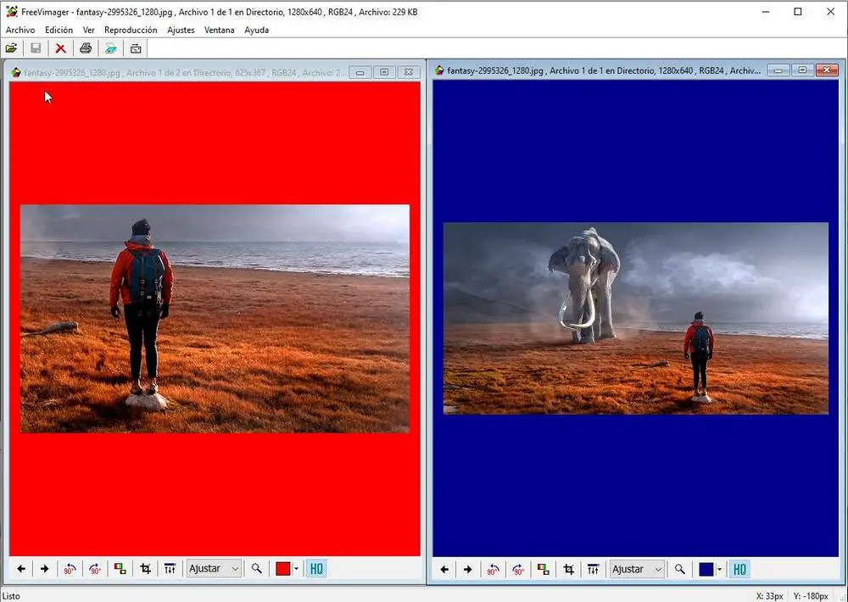
Task: Close the blue child window with red X
Action: pos(827,70)
